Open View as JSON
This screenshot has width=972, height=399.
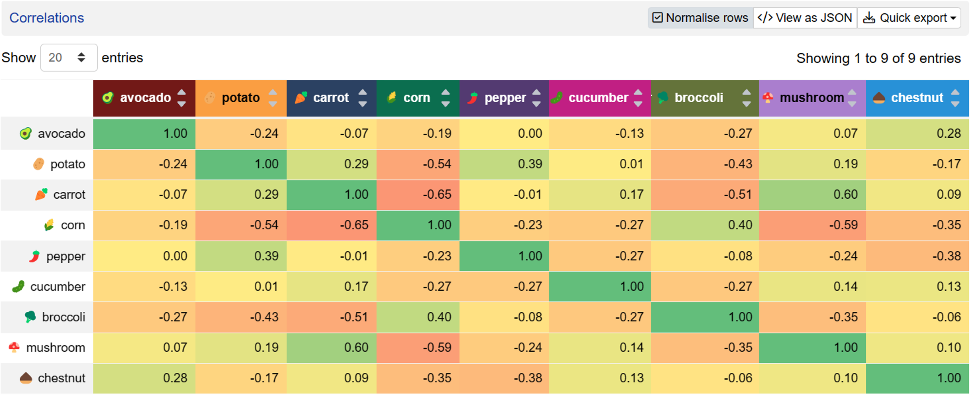[x=805, y=18]
